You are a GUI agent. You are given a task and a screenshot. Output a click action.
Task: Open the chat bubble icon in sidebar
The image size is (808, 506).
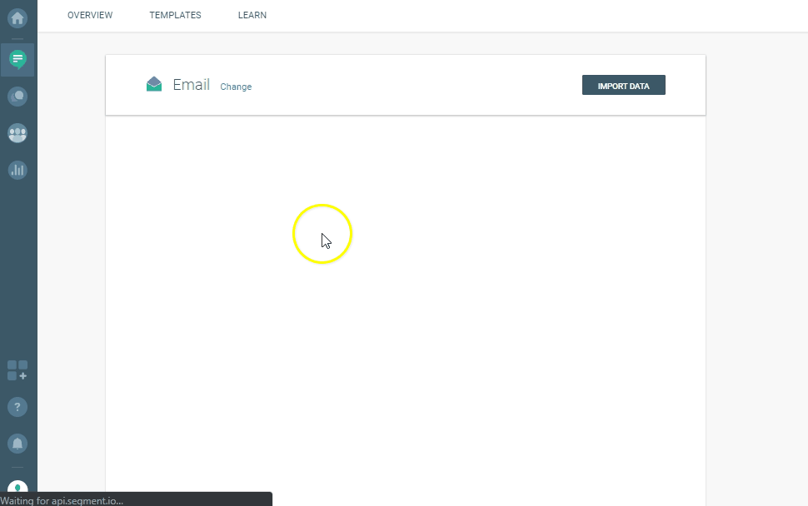[x=17, y=97]
